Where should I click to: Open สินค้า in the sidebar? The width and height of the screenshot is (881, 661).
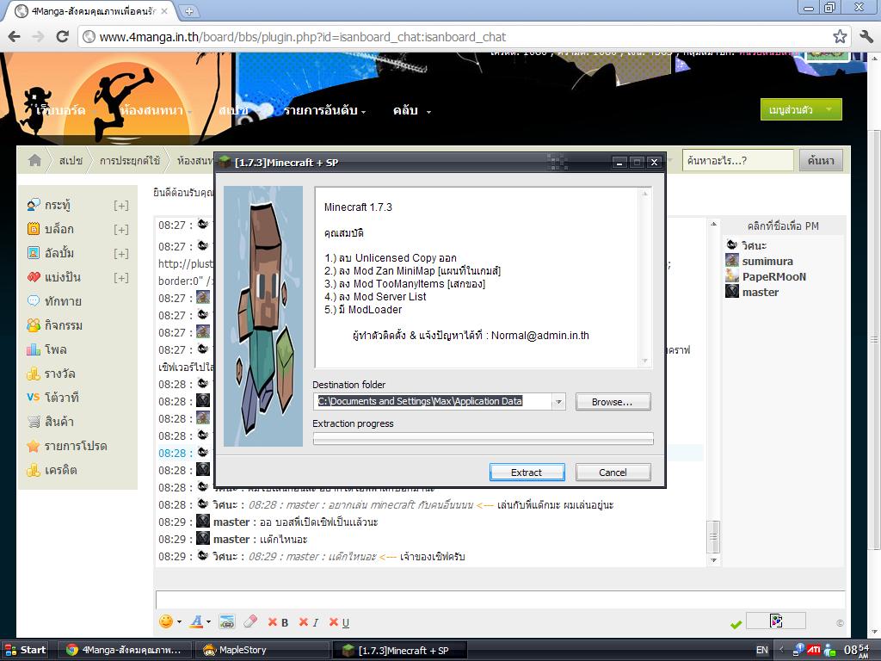click(x=59, y=422)
